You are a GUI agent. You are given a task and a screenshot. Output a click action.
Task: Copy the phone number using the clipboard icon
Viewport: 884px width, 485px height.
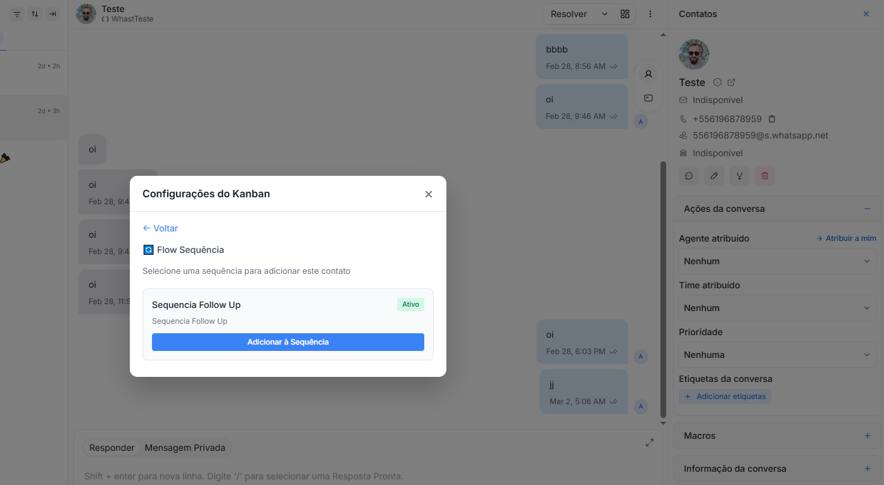point(771,118)
